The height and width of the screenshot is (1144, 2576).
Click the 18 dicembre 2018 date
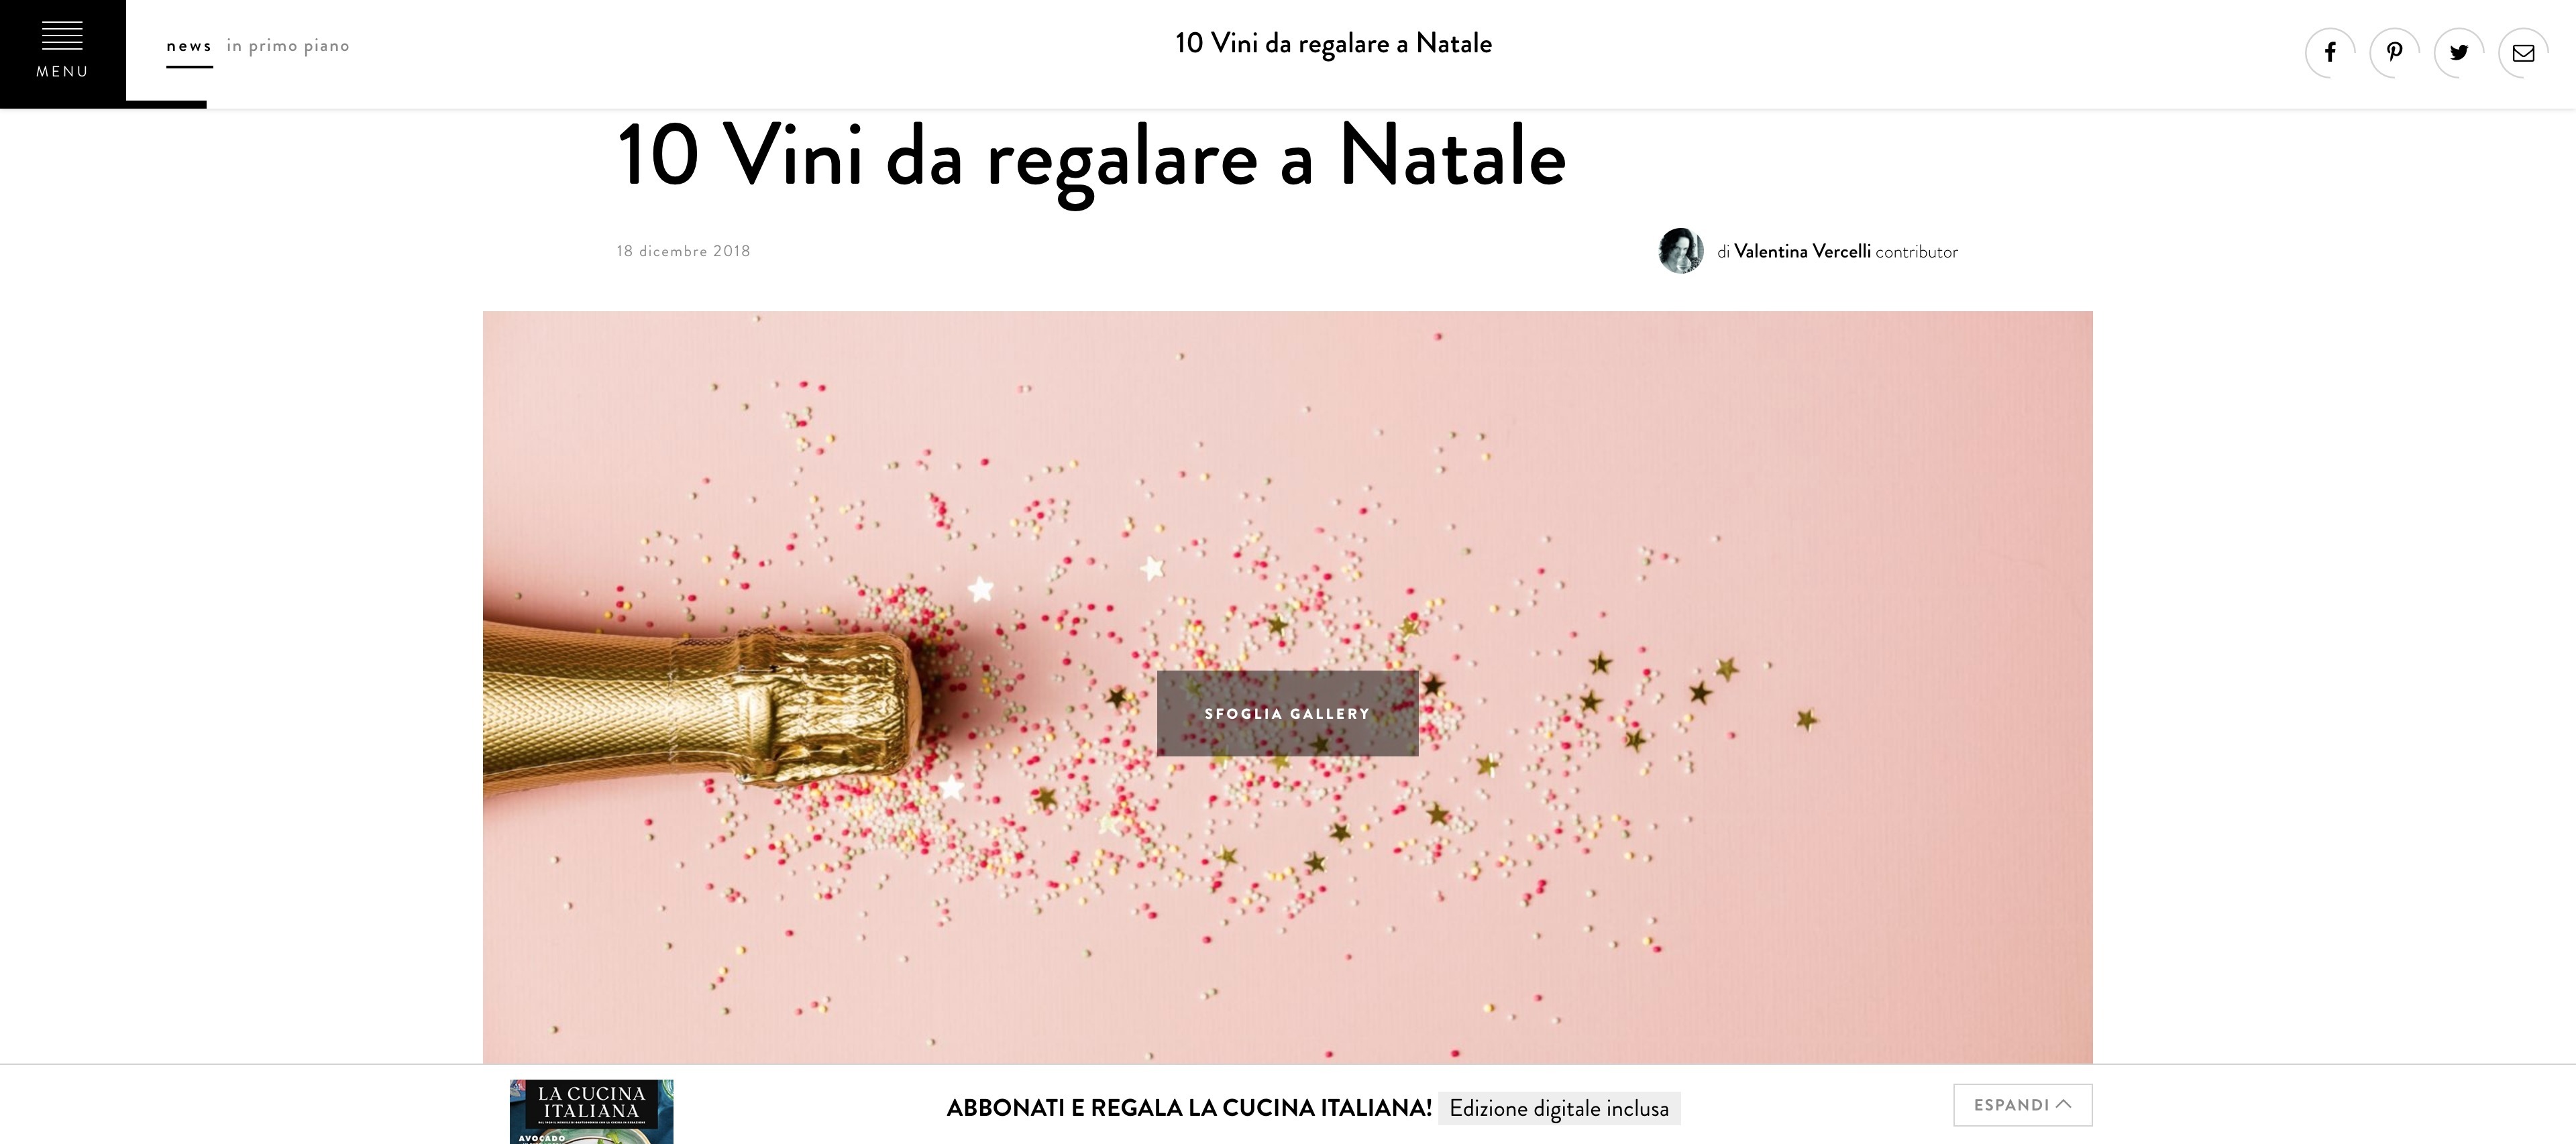pyautogui.click(x=683, y=251)
